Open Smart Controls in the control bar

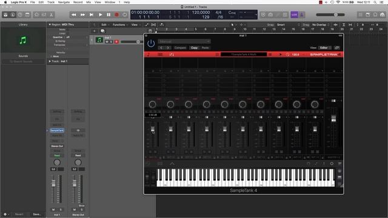(36, 15)
